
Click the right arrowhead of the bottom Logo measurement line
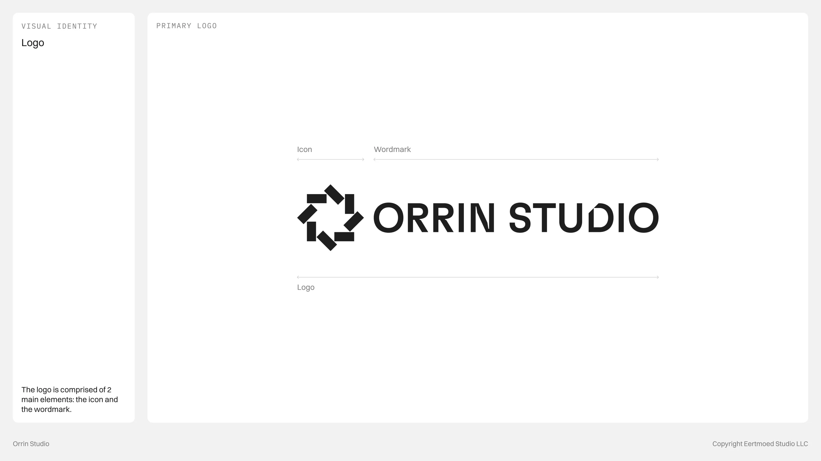[657, 277]
